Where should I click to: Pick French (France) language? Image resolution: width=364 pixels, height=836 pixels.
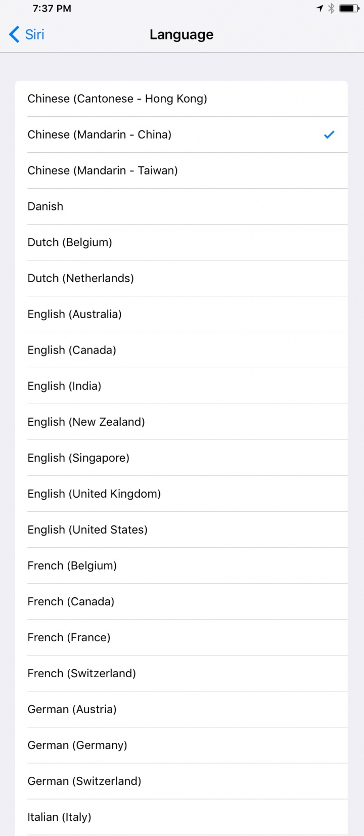point(181,637)
